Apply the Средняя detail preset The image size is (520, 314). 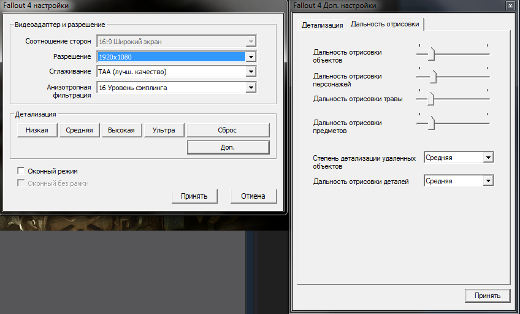click(79, 130)
